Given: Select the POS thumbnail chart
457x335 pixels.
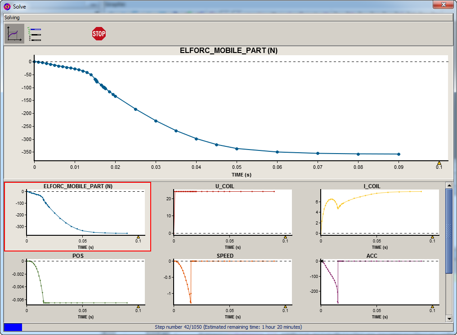Looking at the screenshot, I should [x=77, y=286].
